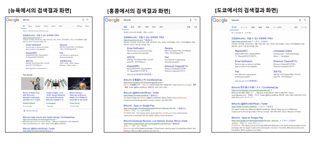Click the microphone voice search icon in Tokyo results
Image resolution: width=316 pixels, height=146 pixels.
click(x=300, y=20)
